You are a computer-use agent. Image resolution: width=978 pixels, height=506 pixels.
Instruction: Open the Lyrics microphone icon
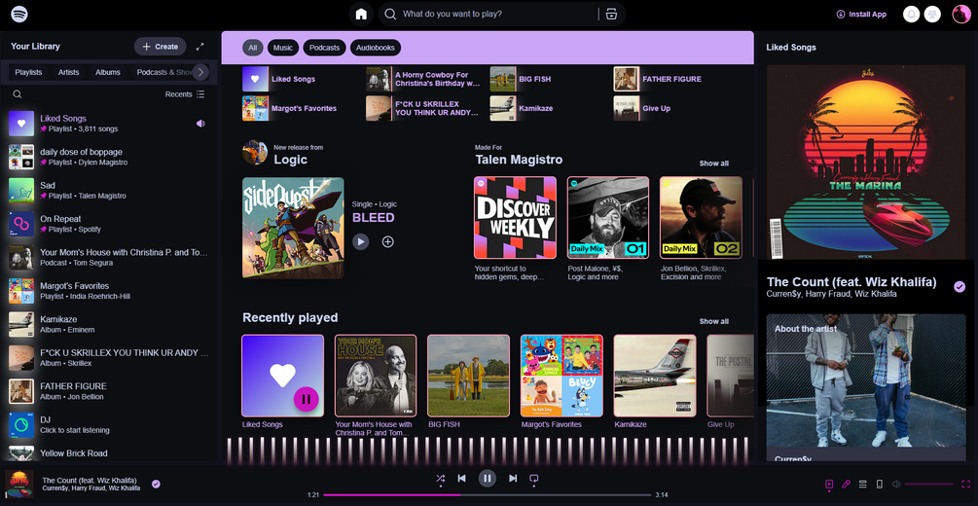point(846,485)
